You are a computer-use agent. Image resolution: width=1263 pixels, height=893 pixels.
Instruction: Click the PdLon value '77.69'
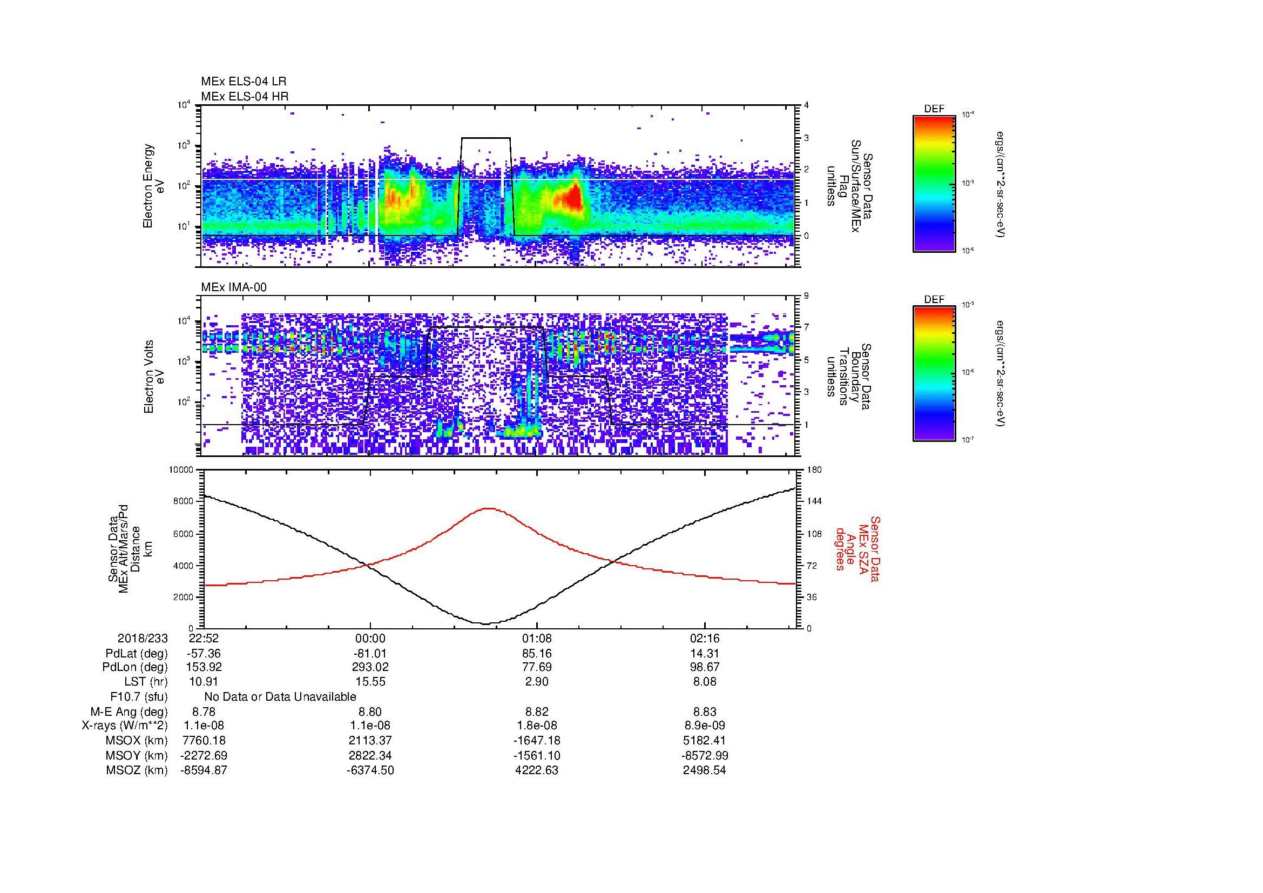[537, 667]
